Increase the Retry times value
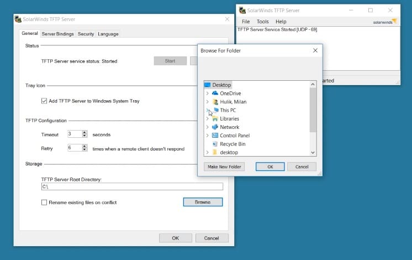 (x=84, y=146)
